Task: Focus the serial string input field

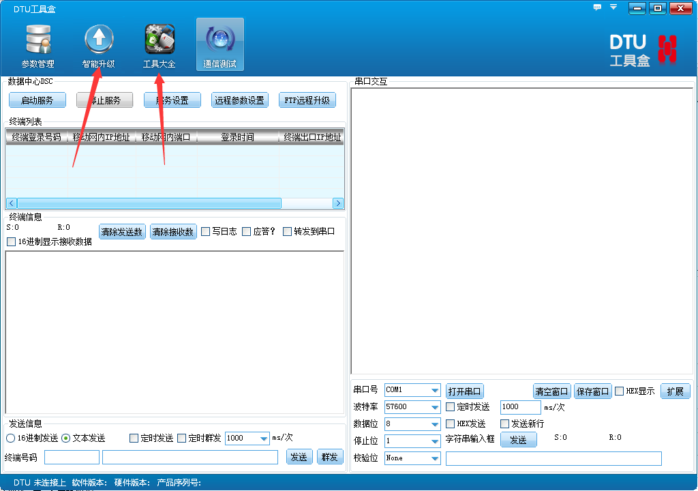Action: tap(553, 458)
